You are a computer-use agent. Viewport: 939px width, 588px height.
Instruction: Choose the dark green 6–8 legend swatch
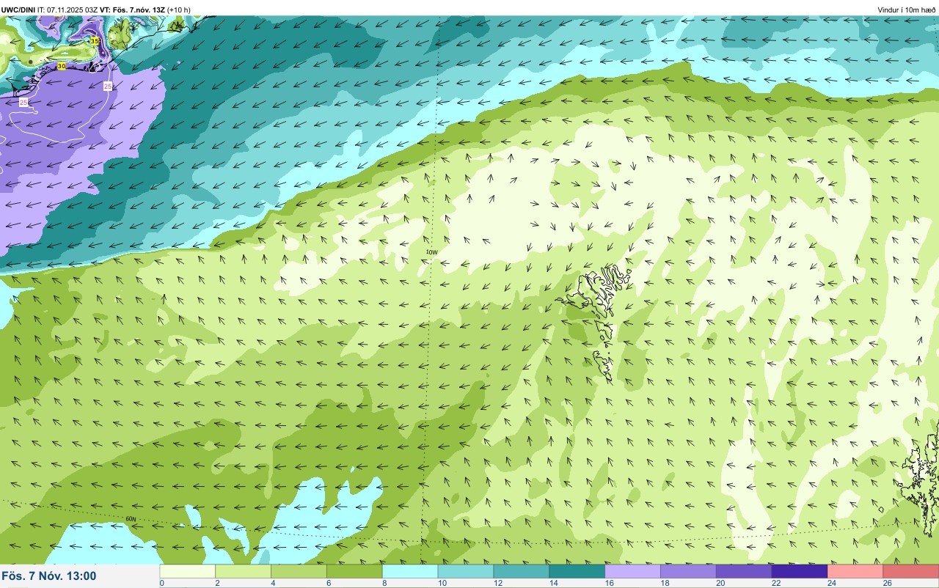tap(354, 571)
